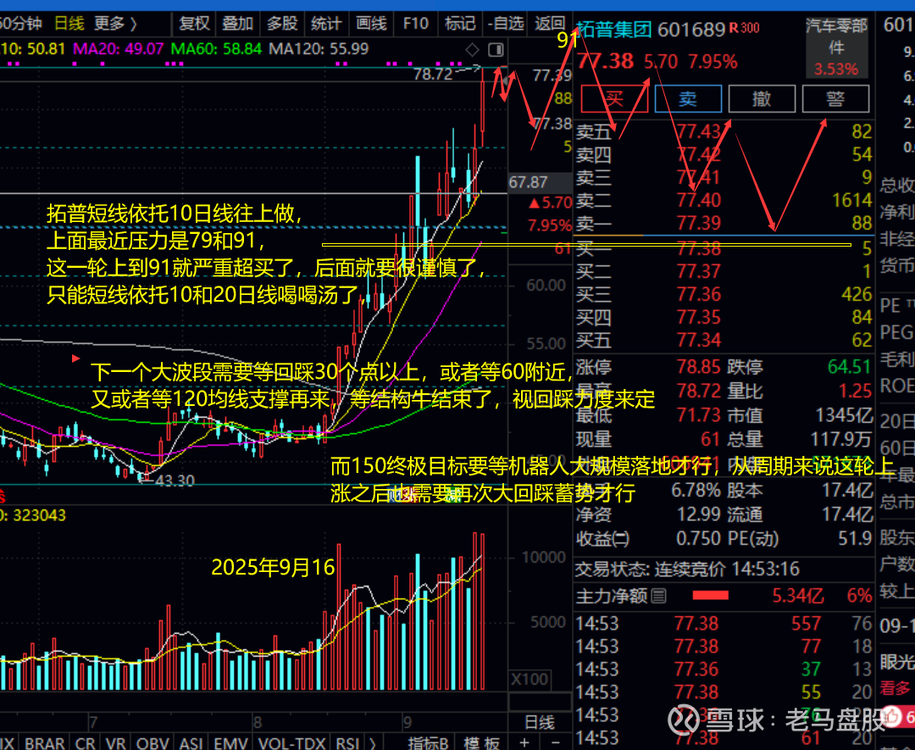Show more indicator tabs via the arrow
The height and width of the screenshot is (750, 915).
click(372, 743)
